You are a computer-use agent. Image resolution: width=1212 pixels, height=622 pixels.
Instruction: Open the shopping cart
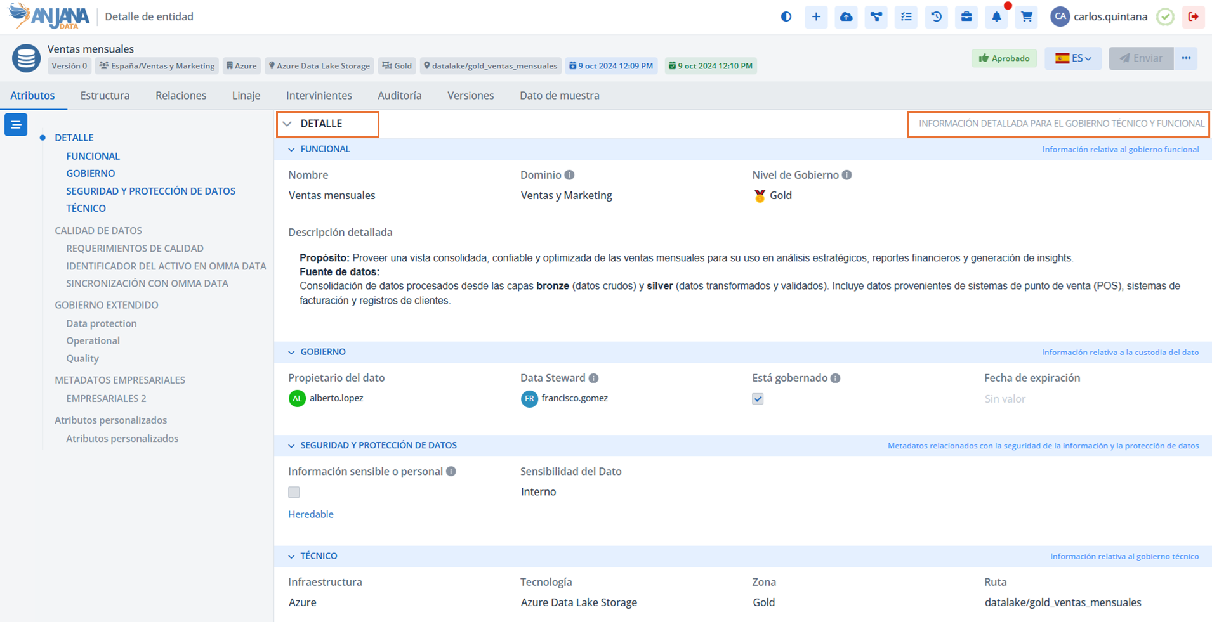(1026, 17)
